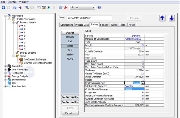Expand the Reaction Sets node
The height and width of the screenshot is (118, 180).
5,86
